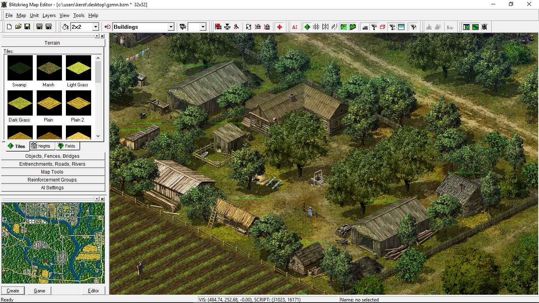Image resolution: width=539 pixels, height=303 pixels.
Task: Switch to the Heights tab
Action: tap(42, 146)
